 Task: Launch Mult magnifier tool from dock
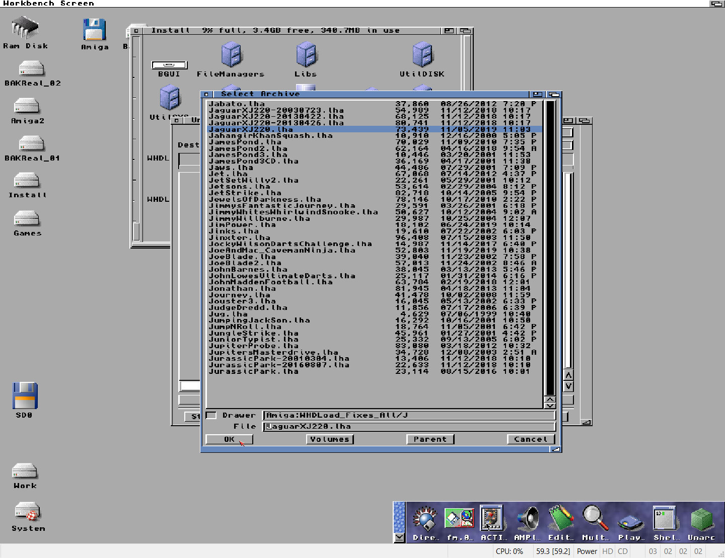pyautogui.click(x=595, y=518)
